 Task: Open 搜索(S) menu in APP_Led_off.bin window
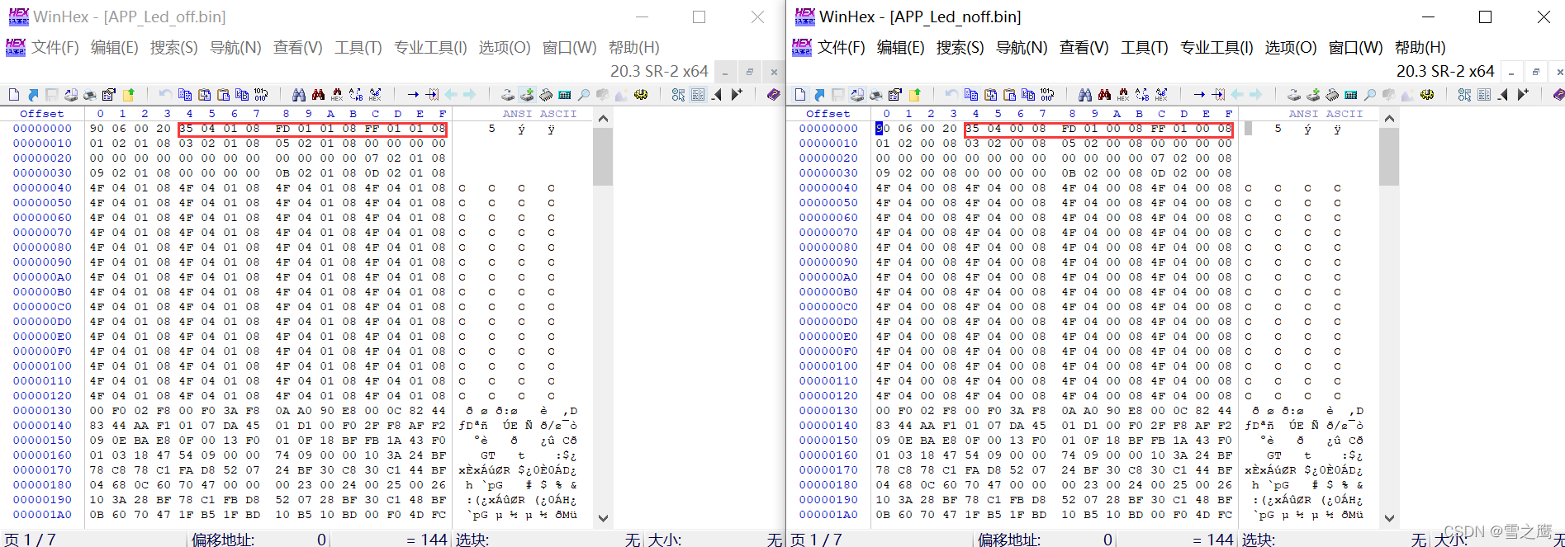(x=173, y=47)
